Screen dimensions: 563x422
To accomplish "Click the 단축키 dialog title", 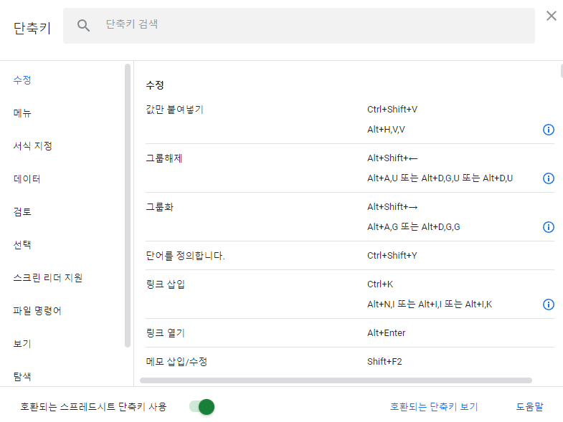I will 32,28.
